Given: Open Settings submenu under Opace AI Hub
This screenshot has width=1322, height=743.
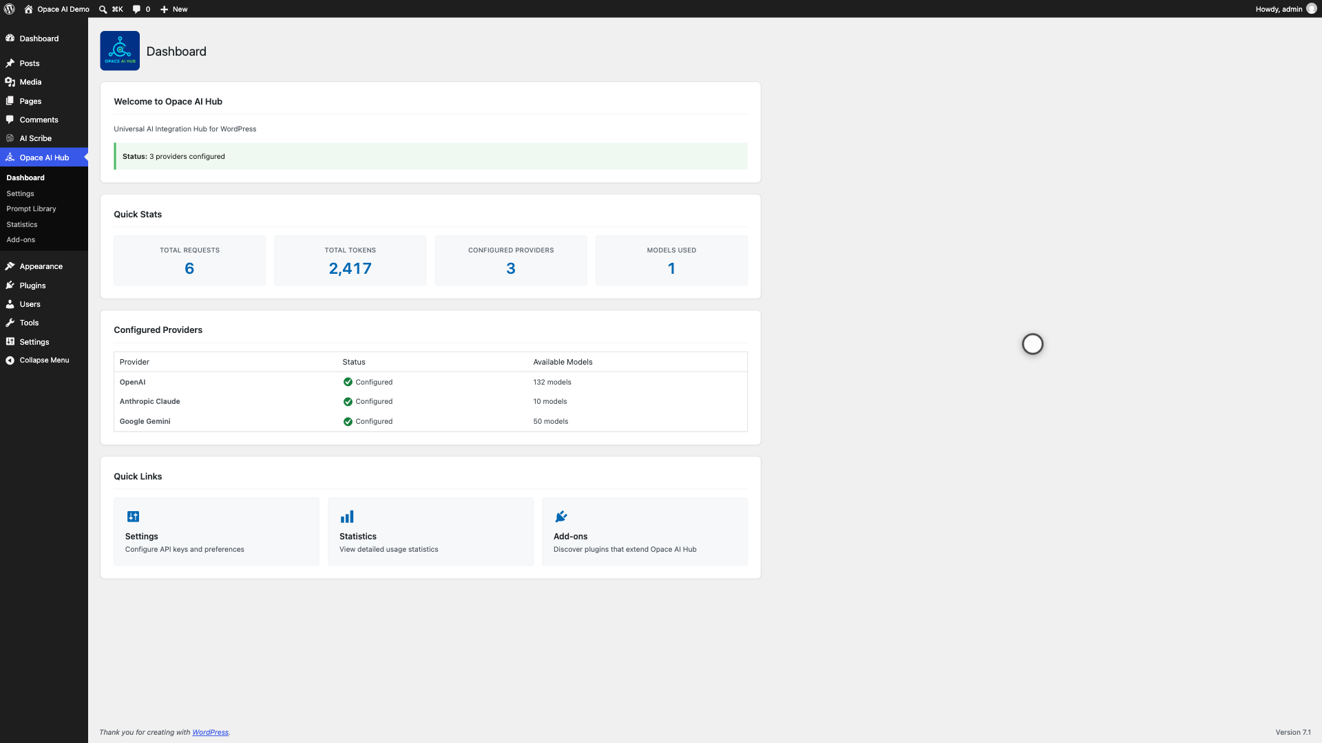Looking at the screenshot, I should pyautogui.click(x=20, y=193).
